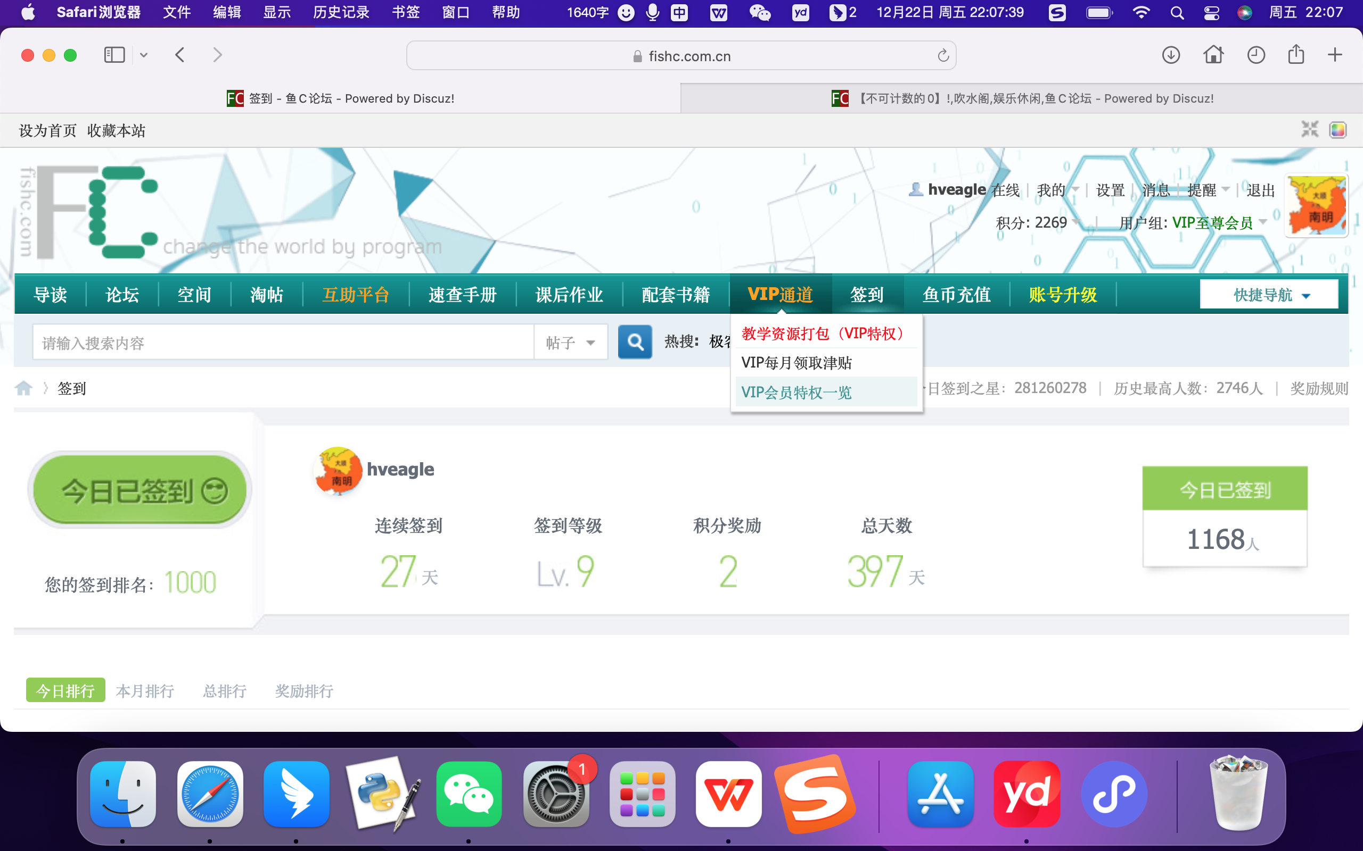Open 账号升级 in navigation bar
This screenshot has width=1363, height=851.
(x=1062, y=294)
